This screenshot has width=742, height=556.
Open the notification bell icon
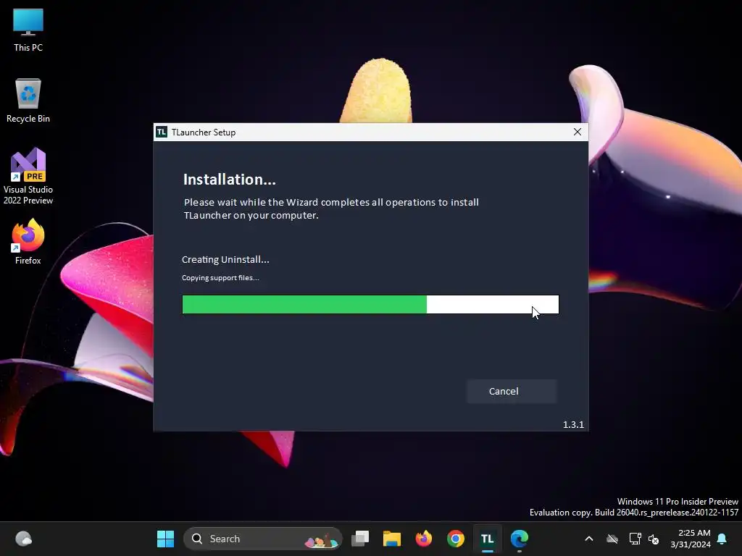point(722,539)
